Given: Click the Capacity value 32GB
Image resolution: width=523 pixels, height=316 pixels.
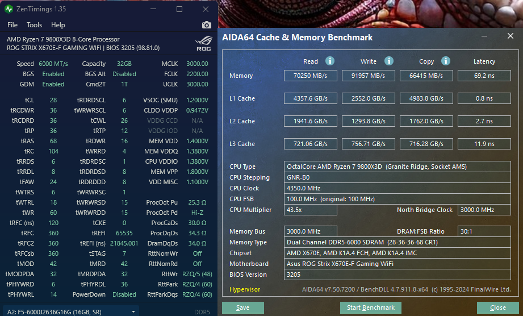Looking at the screenshot, I should coord(124,64).
